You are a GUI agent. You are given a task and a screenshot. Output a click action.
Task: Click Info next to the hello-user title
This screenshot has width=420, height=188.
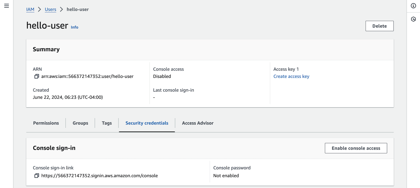point(74,27)
